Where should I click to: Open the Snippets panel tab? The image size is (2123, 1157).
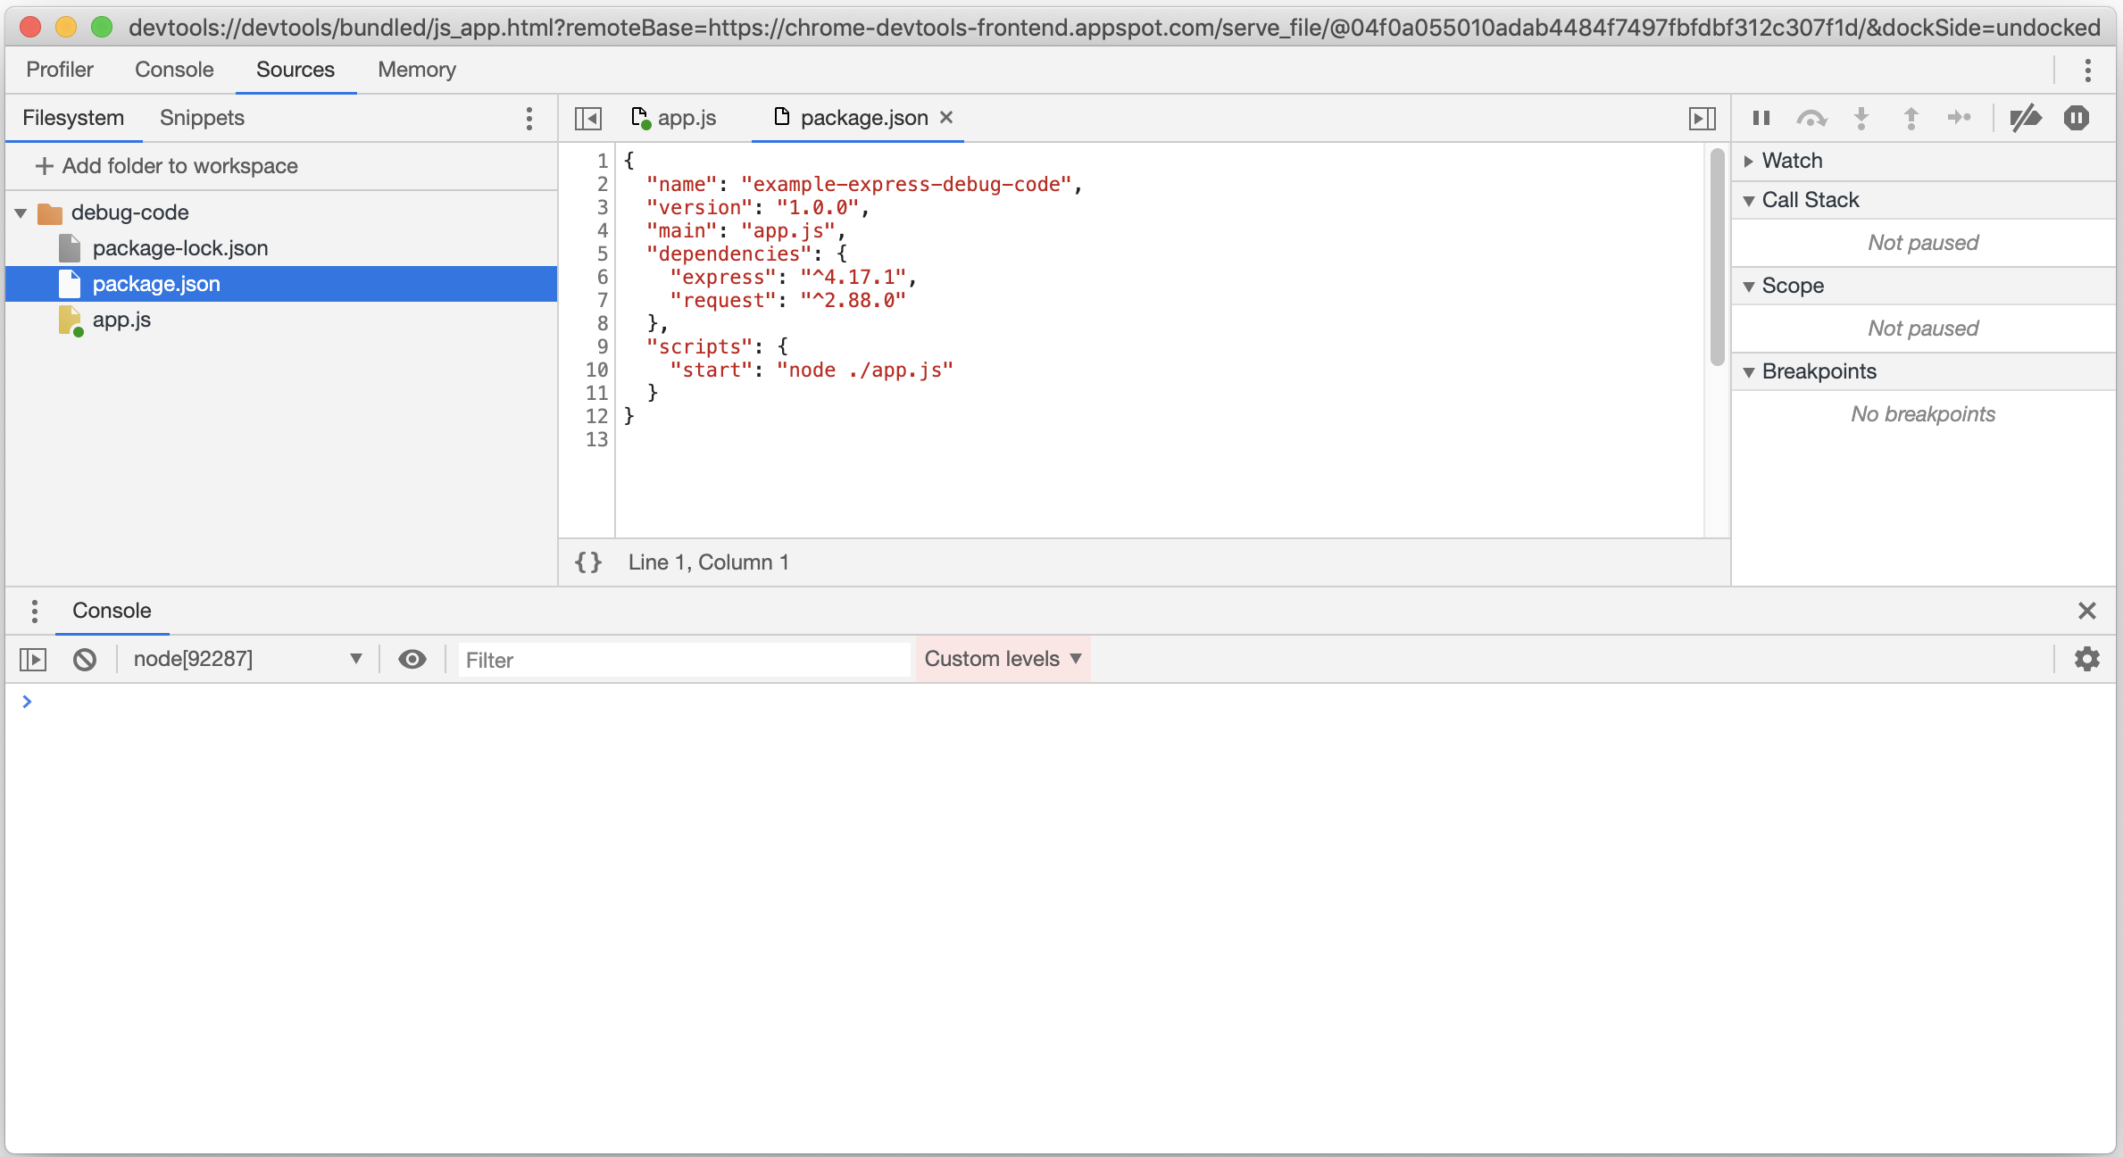[x=201, y=117]
